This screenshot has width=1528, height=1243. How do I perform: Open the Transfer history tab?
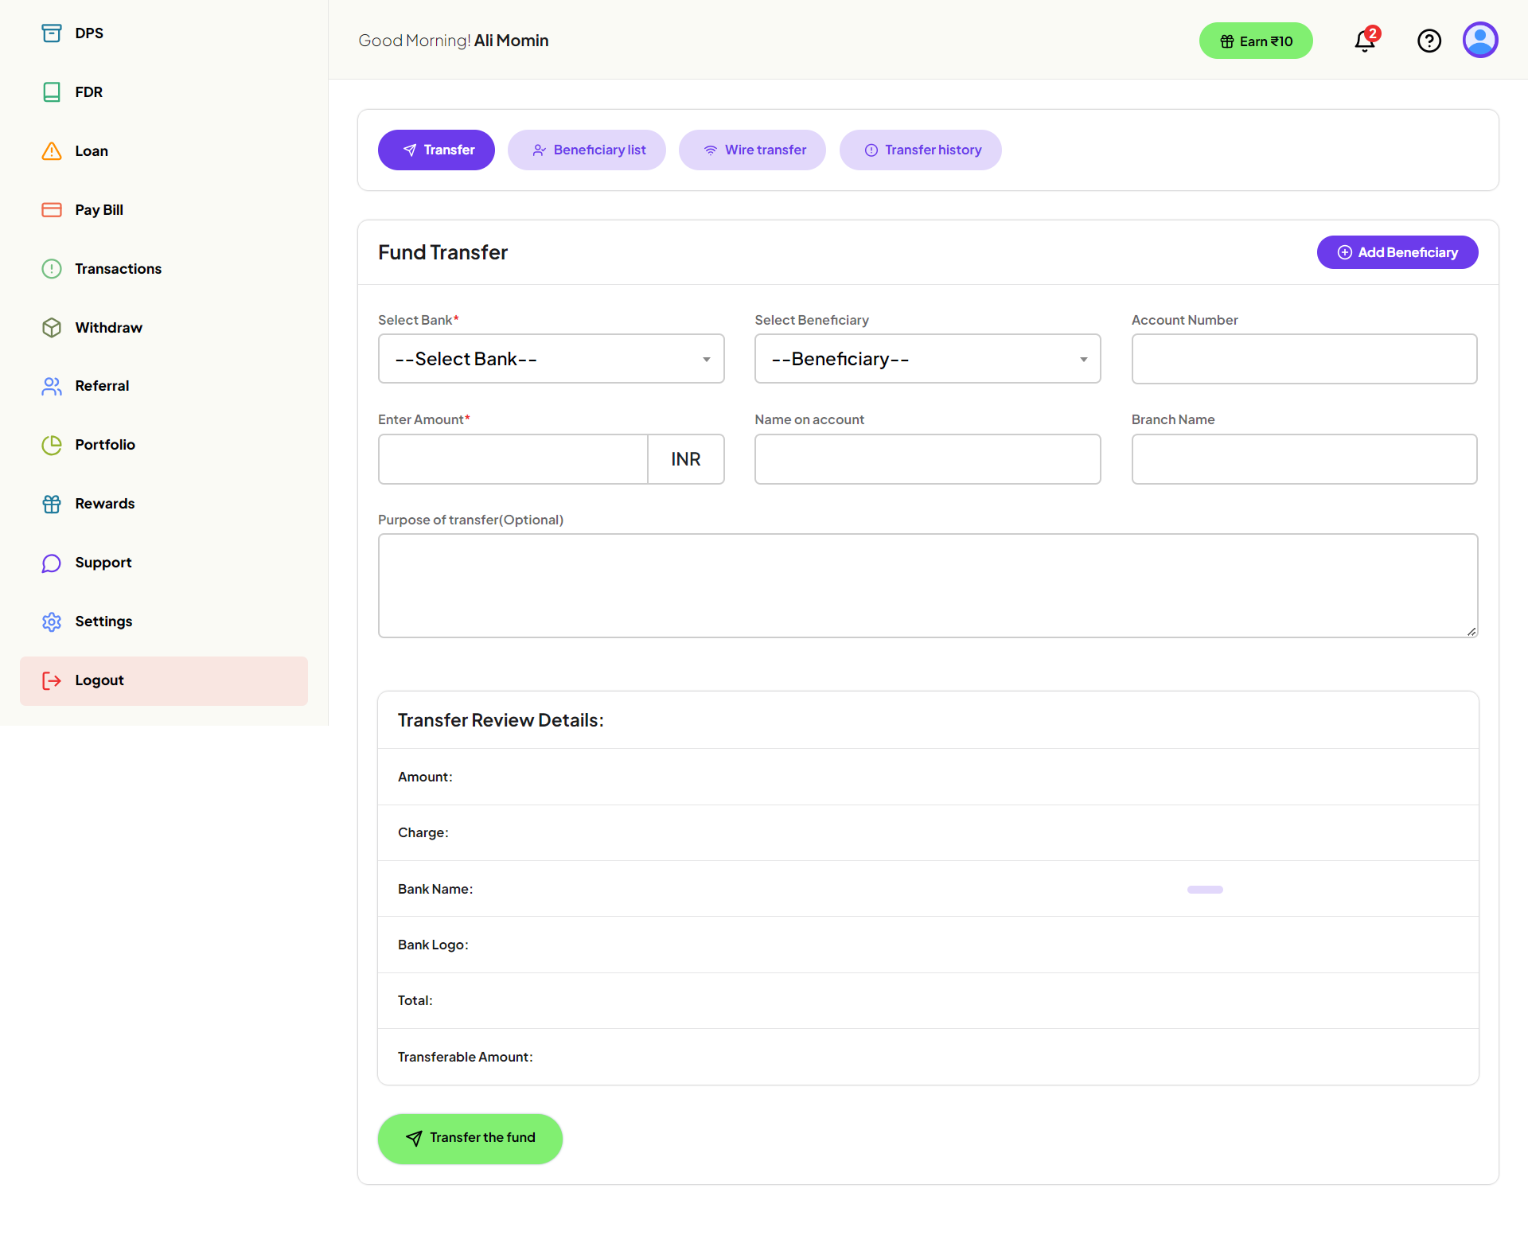(921, 150)
